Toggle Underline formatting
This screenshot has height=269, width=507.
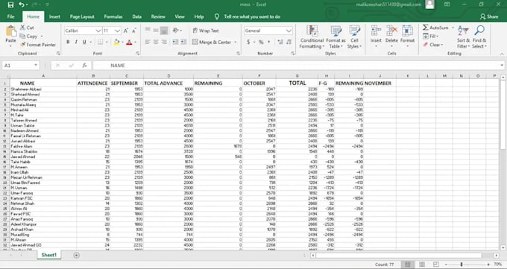click(x=84, y=42)
